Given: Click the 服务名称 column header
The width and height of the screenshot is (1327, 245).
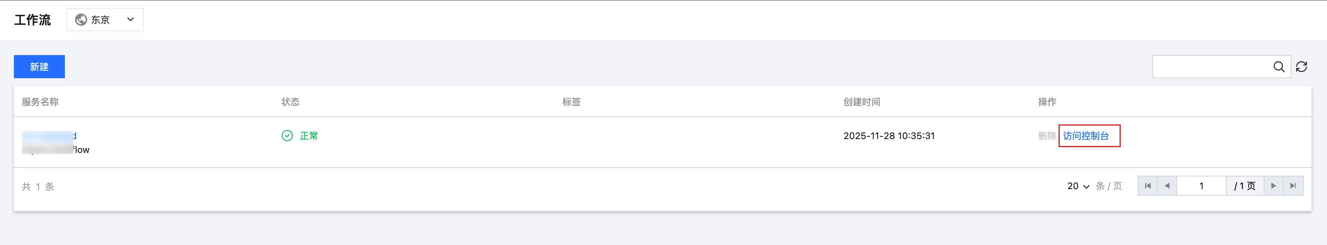Looking at the screenshot, I should (40, 102).
